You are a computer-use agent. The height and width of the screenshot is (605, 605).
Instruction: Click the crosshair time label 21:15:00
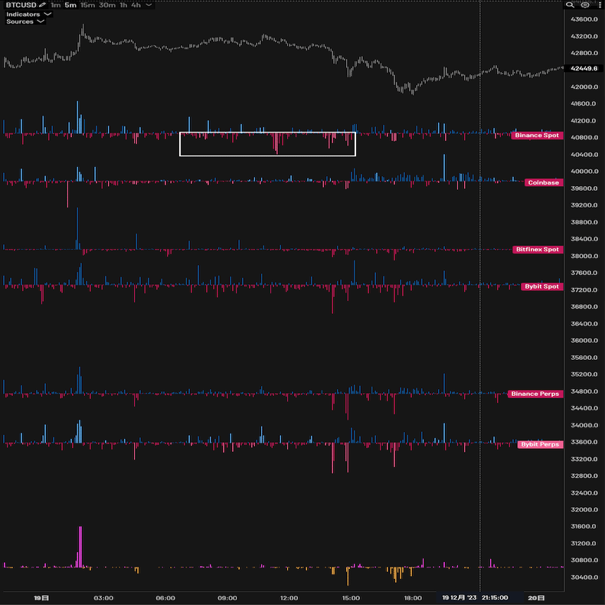(x=495, y=597)
